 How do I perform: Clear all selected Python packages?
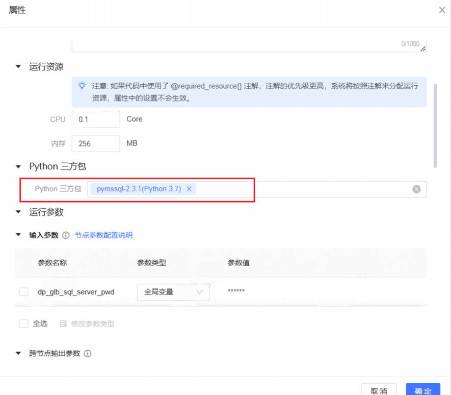[x=416, y=189]
